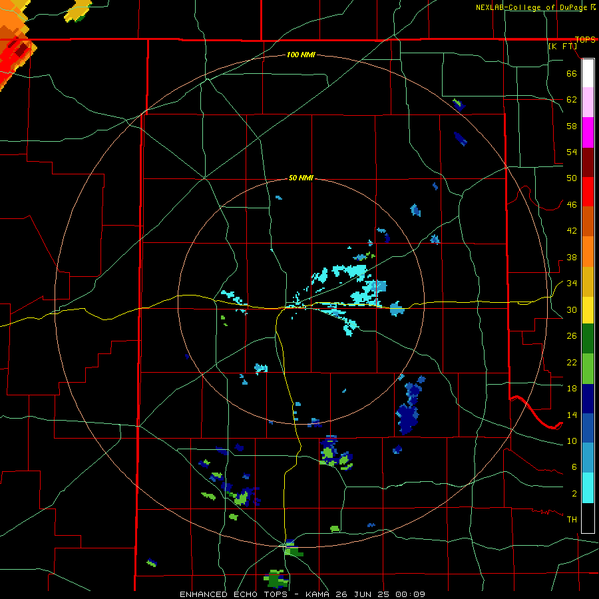Viewport: 599px width, 599px height.
Task: Click the dark green legend swatch
Action: click(x=588, y=339)
